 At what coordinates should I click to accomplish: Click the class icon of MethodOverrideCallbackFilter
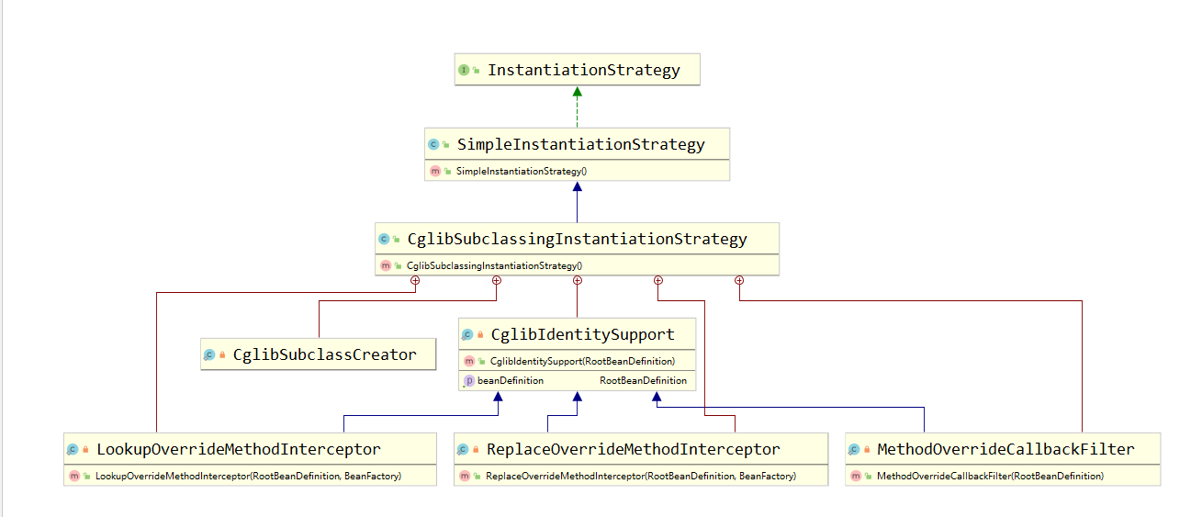tap(854, 450)
